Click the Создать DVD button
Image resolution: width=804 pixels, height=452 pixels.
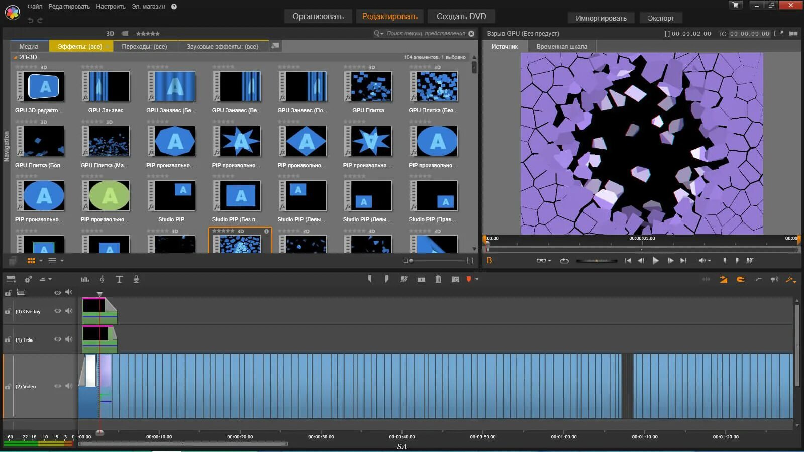(x=461, y=16)
